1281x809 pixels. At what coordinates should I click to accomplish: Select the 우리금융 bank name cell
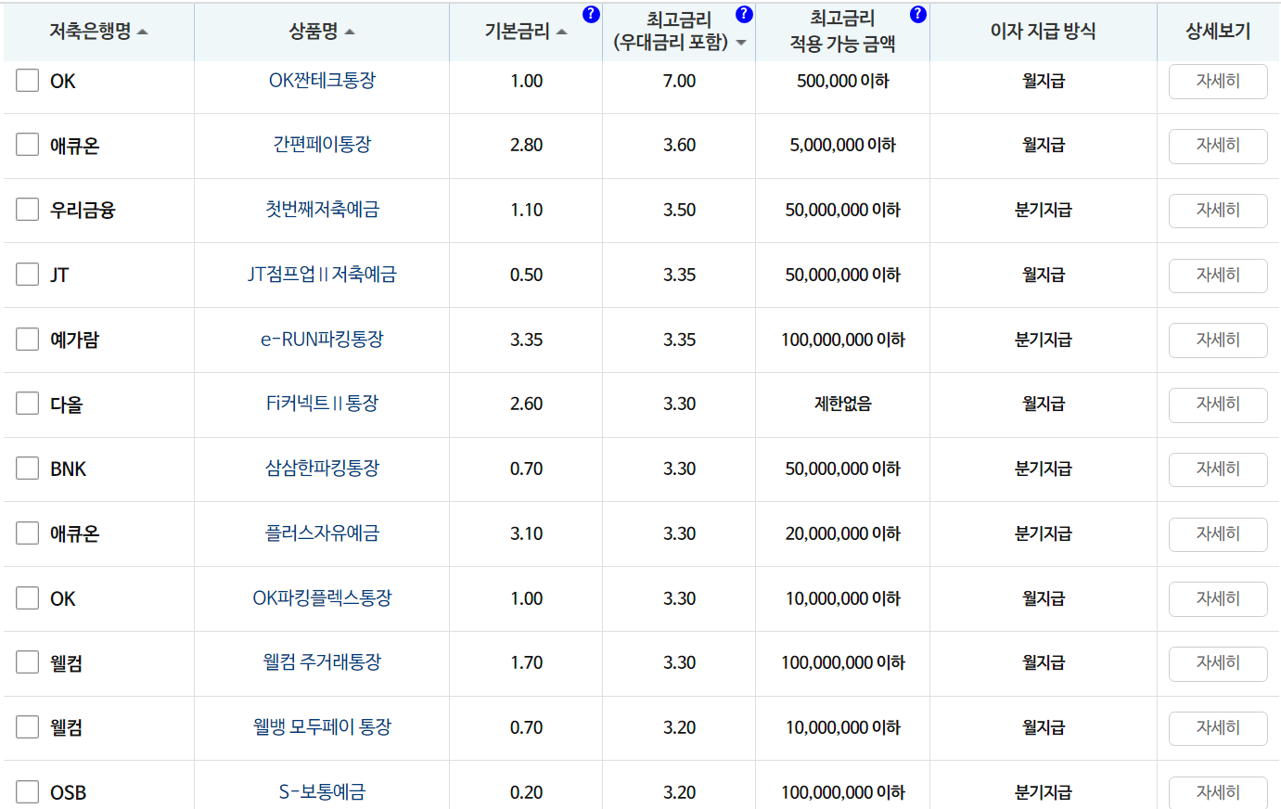coord(83,211)
